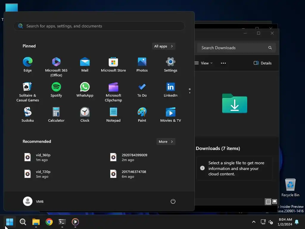The width and height of the screenshot is (305, 229).
Task: Open the media player taskbar icon
Action: coord(75,222)
